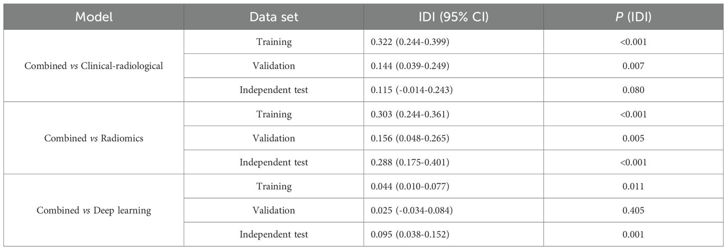This screenshot has width=727, height=250.
Task: Select the P value 0.007
Action: [633, 66]
